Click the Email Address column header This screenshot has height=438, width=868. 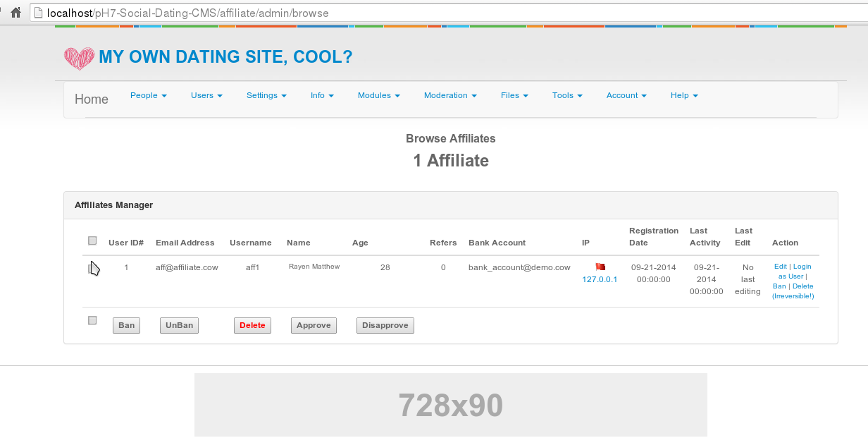tap(185, 243)
